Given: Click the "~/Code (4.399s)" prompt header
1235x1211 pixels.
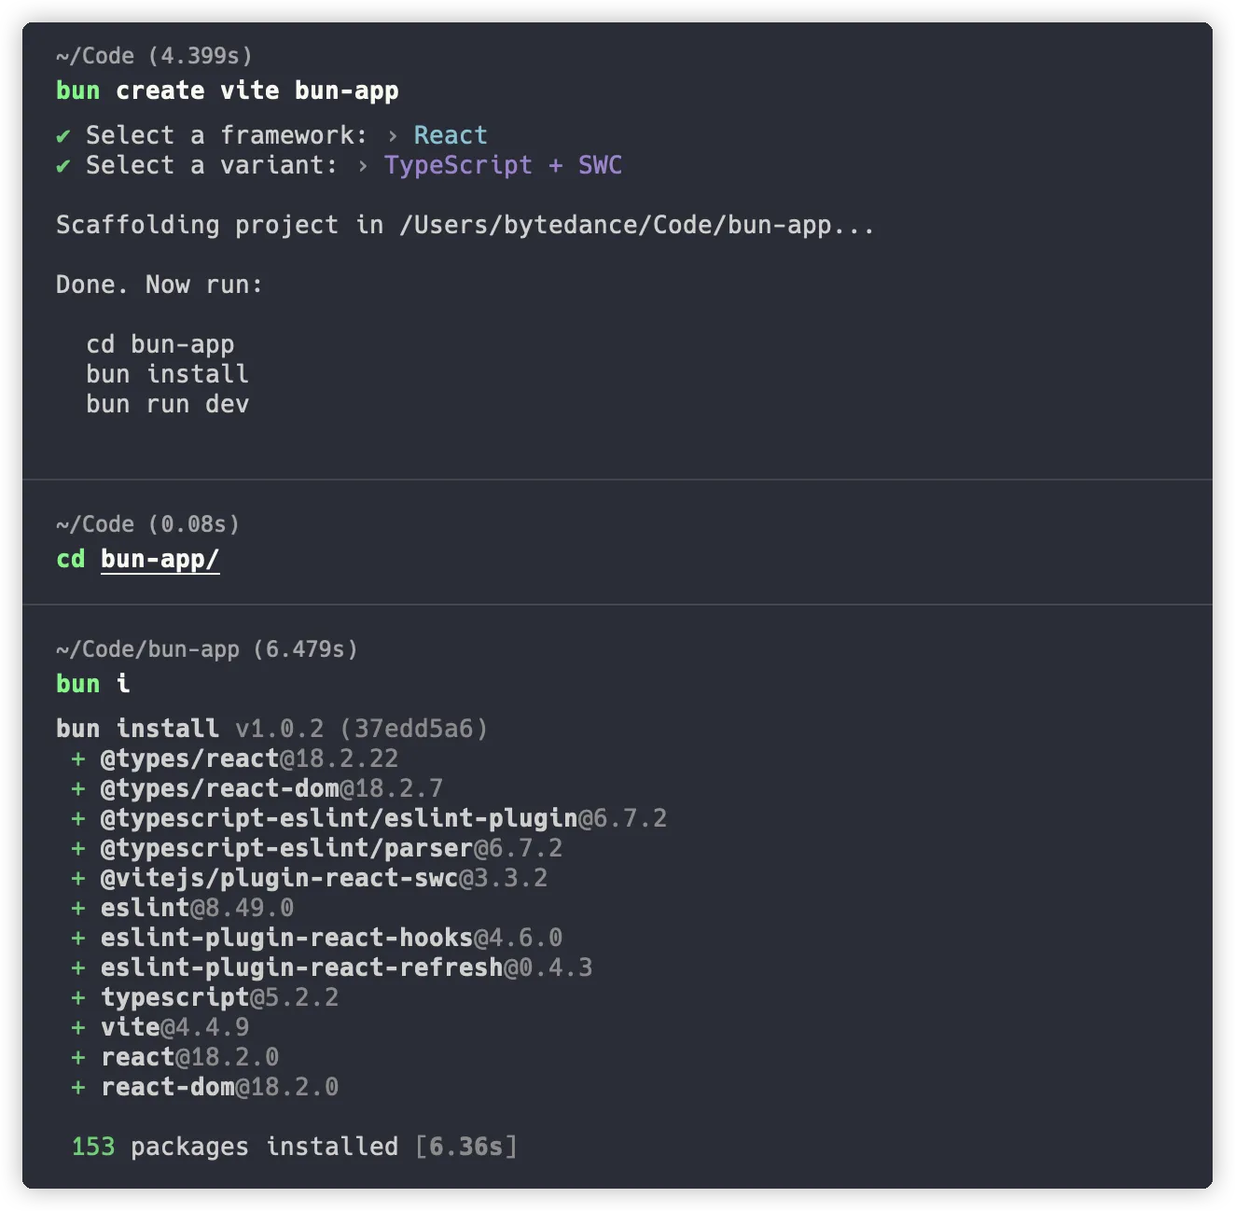Looking at the screenshot, I should coord(154,56).
